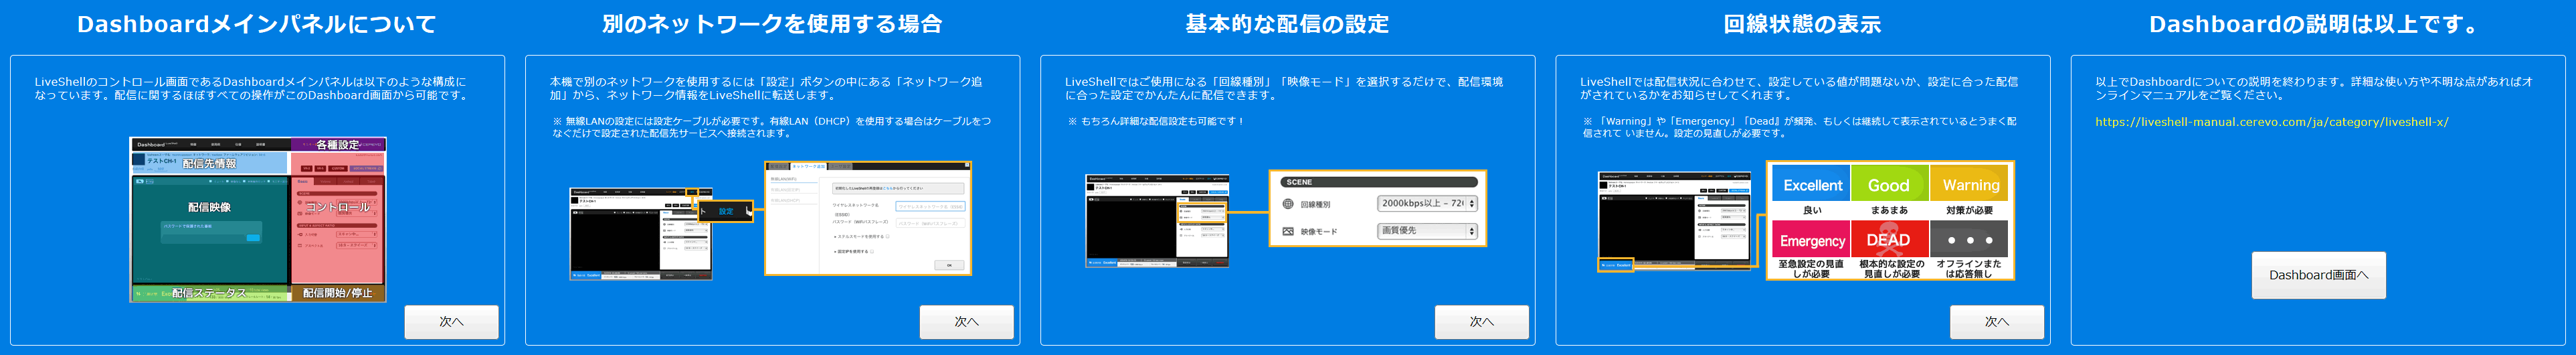Click the note ※ もちろん詳細な配信設定も可能です！

coord(1156,121)
